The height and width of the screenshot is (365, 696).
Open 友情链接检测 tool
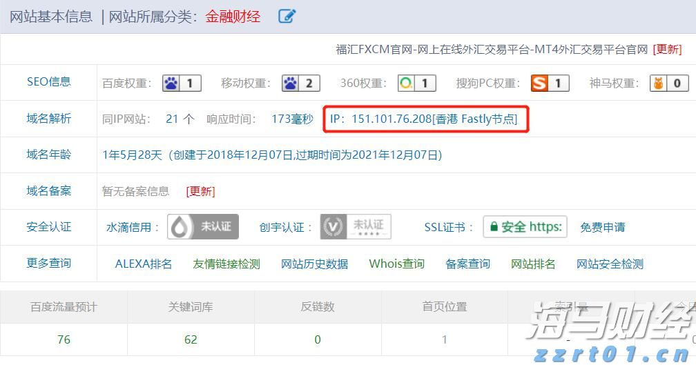coord(226,264)
